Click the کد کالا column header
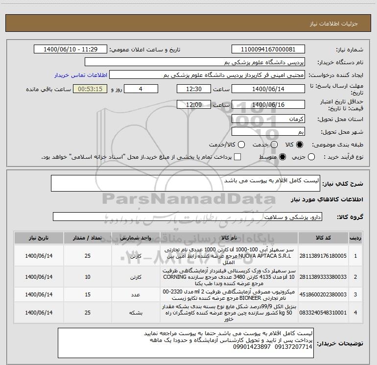 click(323, 238)
